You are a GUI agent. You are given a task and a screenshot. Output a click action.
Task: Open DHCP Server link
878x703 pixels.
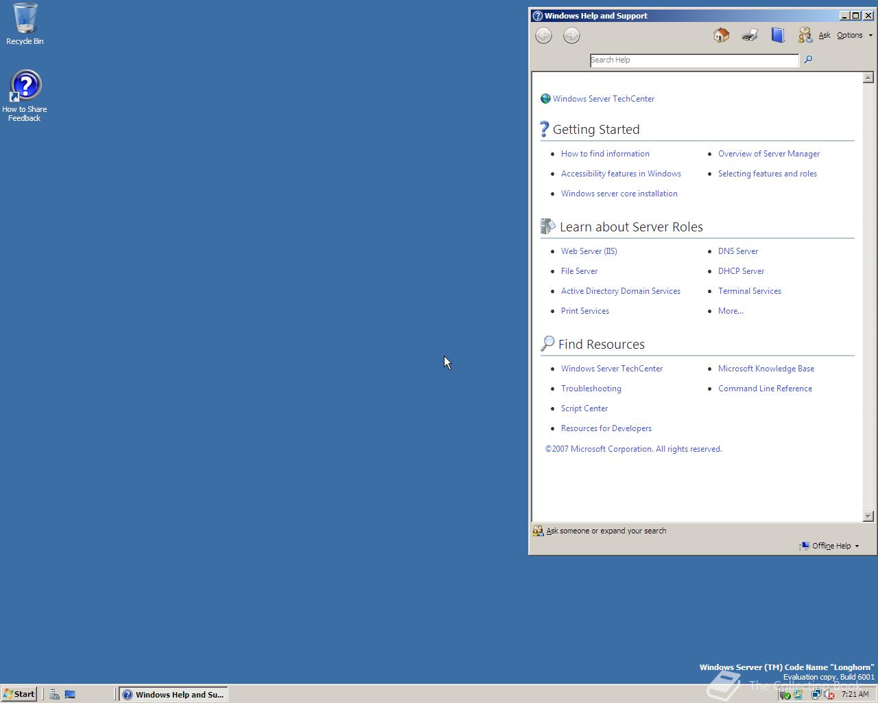(741, 271)
